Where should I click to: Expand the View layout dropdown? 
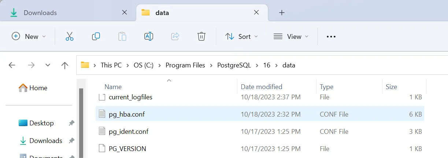click(291, 36)
